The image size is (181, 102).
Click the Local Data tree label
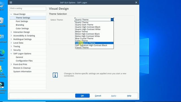[x=18, y=43]
